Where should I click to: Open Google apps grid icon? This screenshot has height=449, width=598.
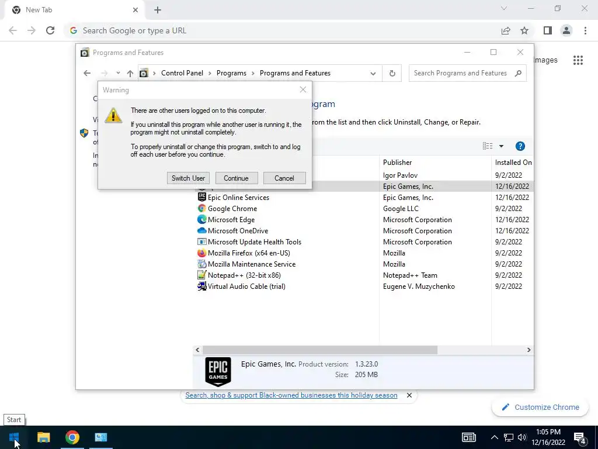click(578, 60)
